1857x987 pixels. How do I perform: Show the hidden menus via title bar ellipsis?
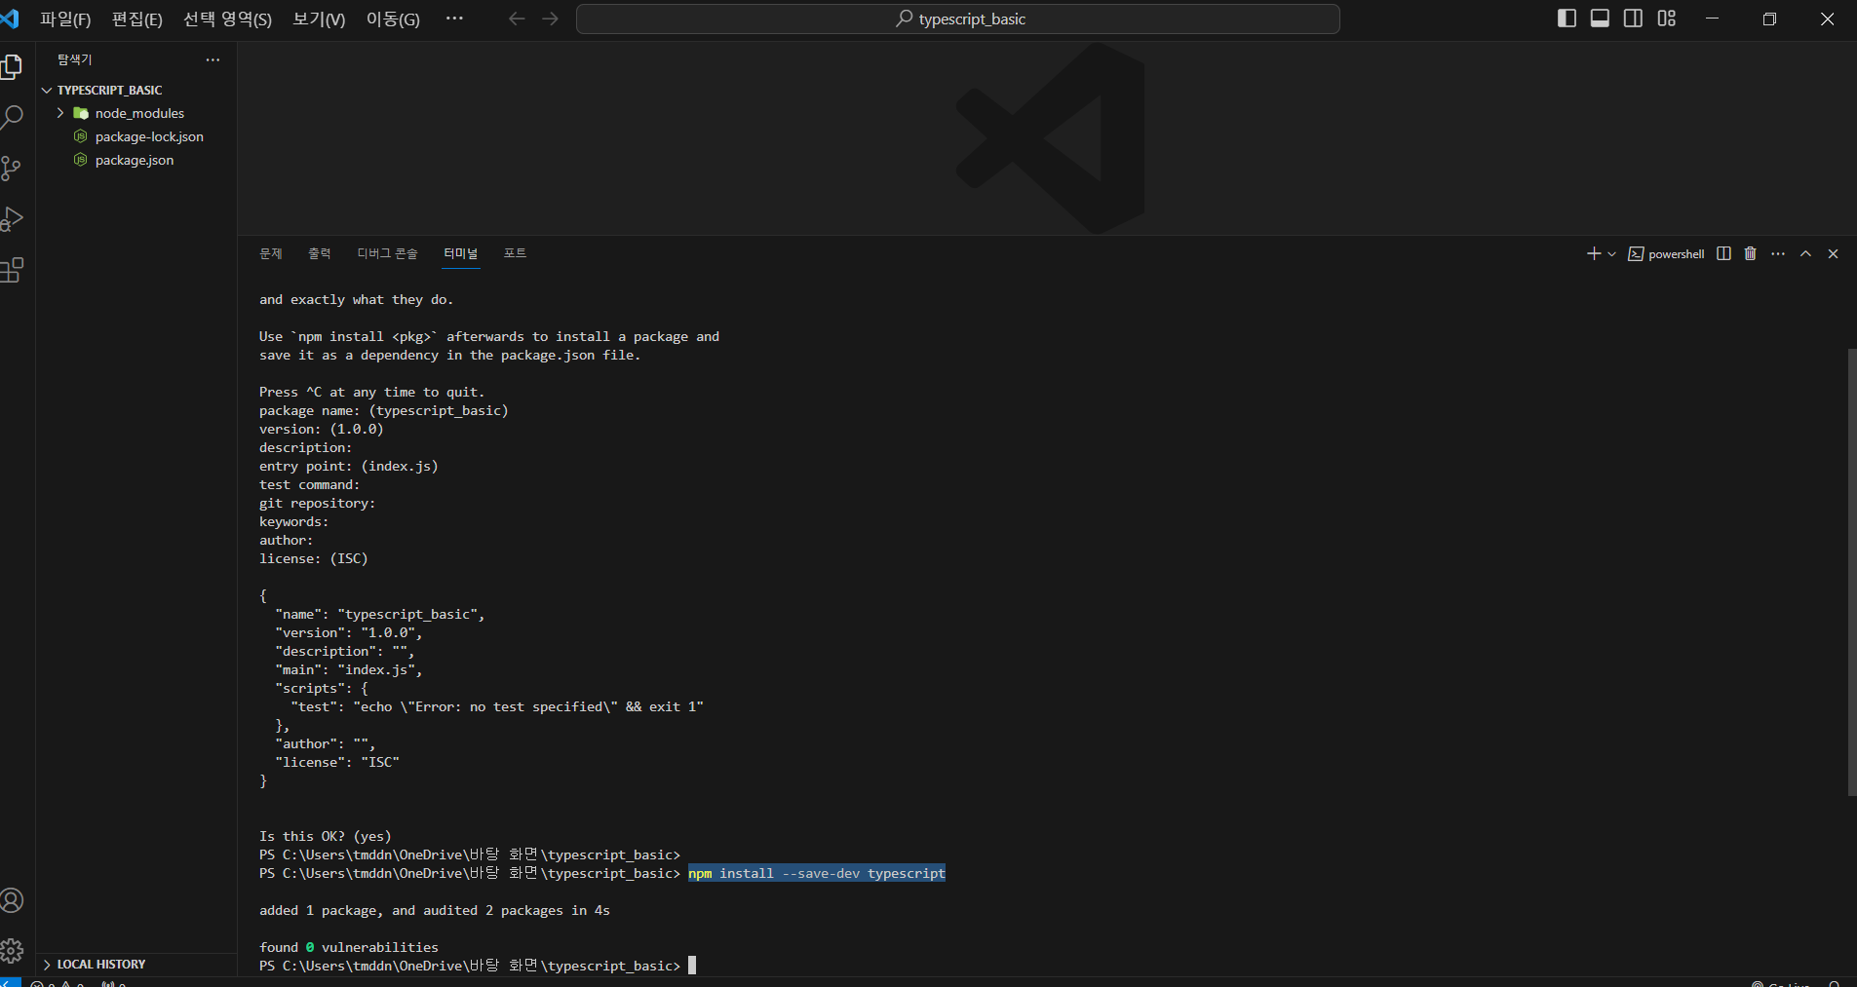[x=454, y=19]
